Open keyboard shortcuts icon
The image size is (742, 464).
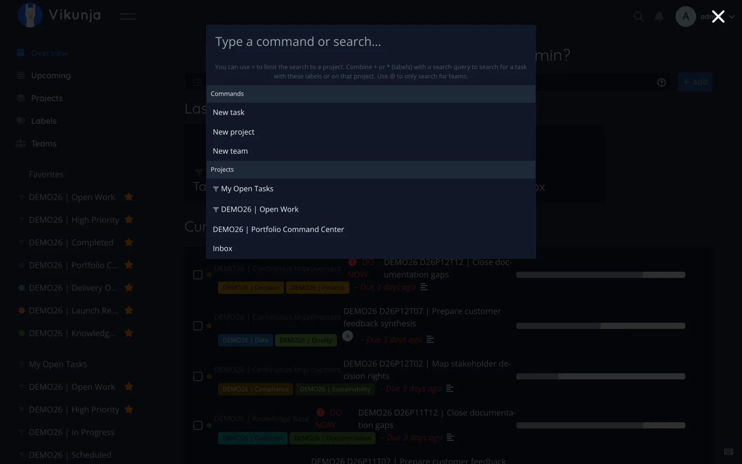pyautogui.click(x=729, y=451)
